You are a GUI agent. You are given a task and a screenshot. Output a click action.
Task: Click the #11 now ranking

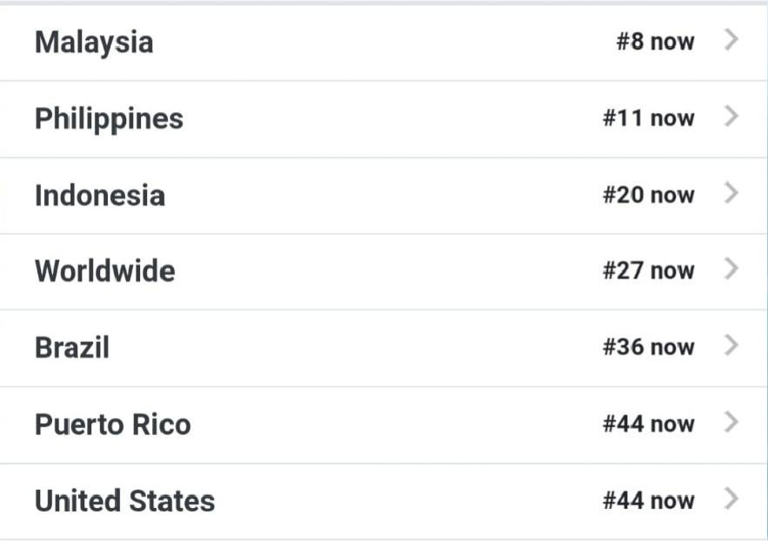[x=648, y=118]
